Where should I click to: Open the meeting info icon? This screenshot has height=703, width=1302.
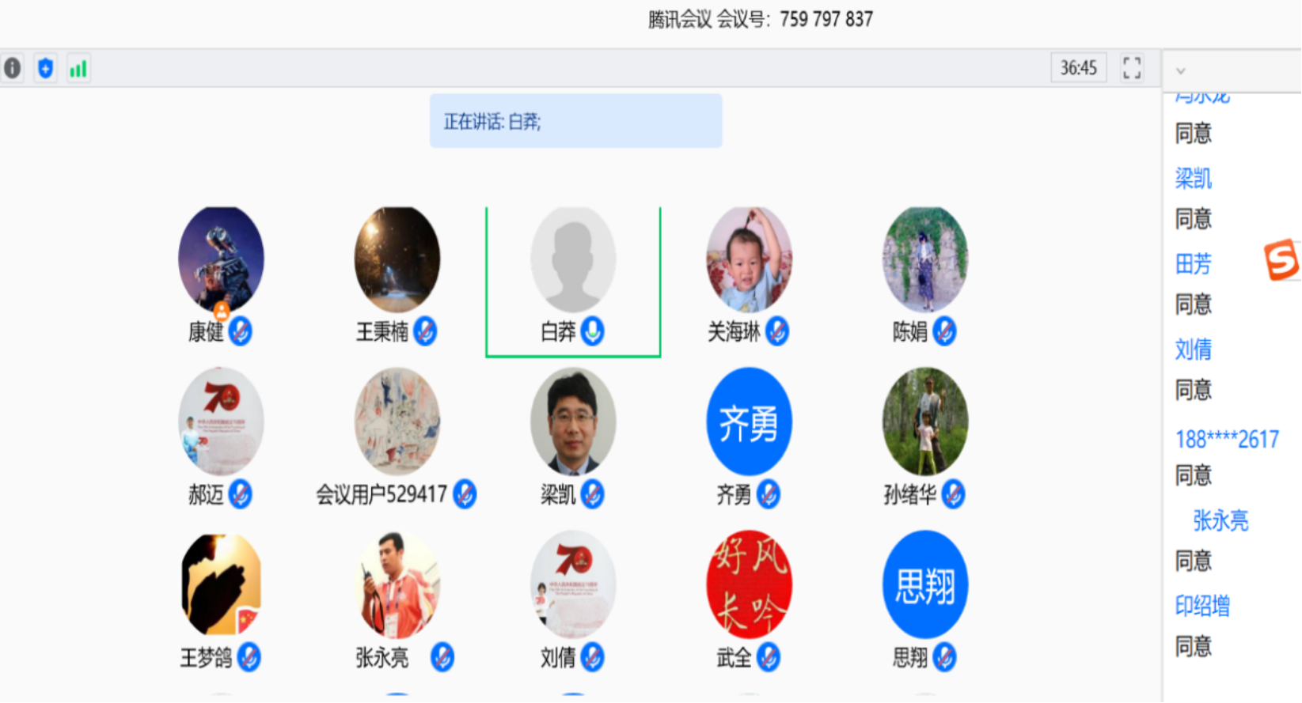click(13, 68)
